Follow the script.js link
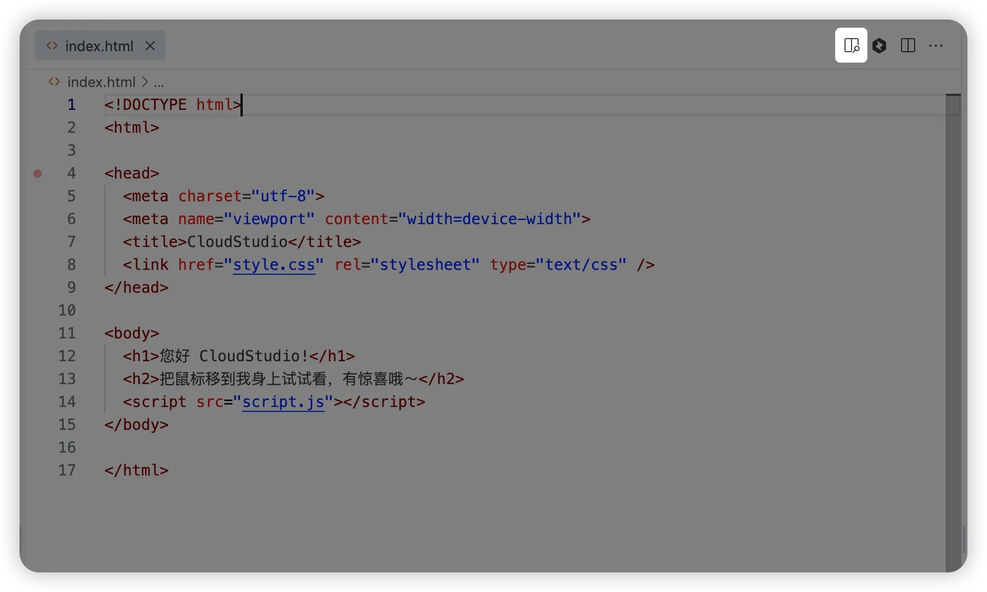987x592 pixels. (x=283, y=402)
